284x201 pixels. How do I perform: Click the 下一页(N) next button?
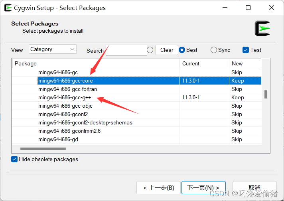click(x=203, y=187)
